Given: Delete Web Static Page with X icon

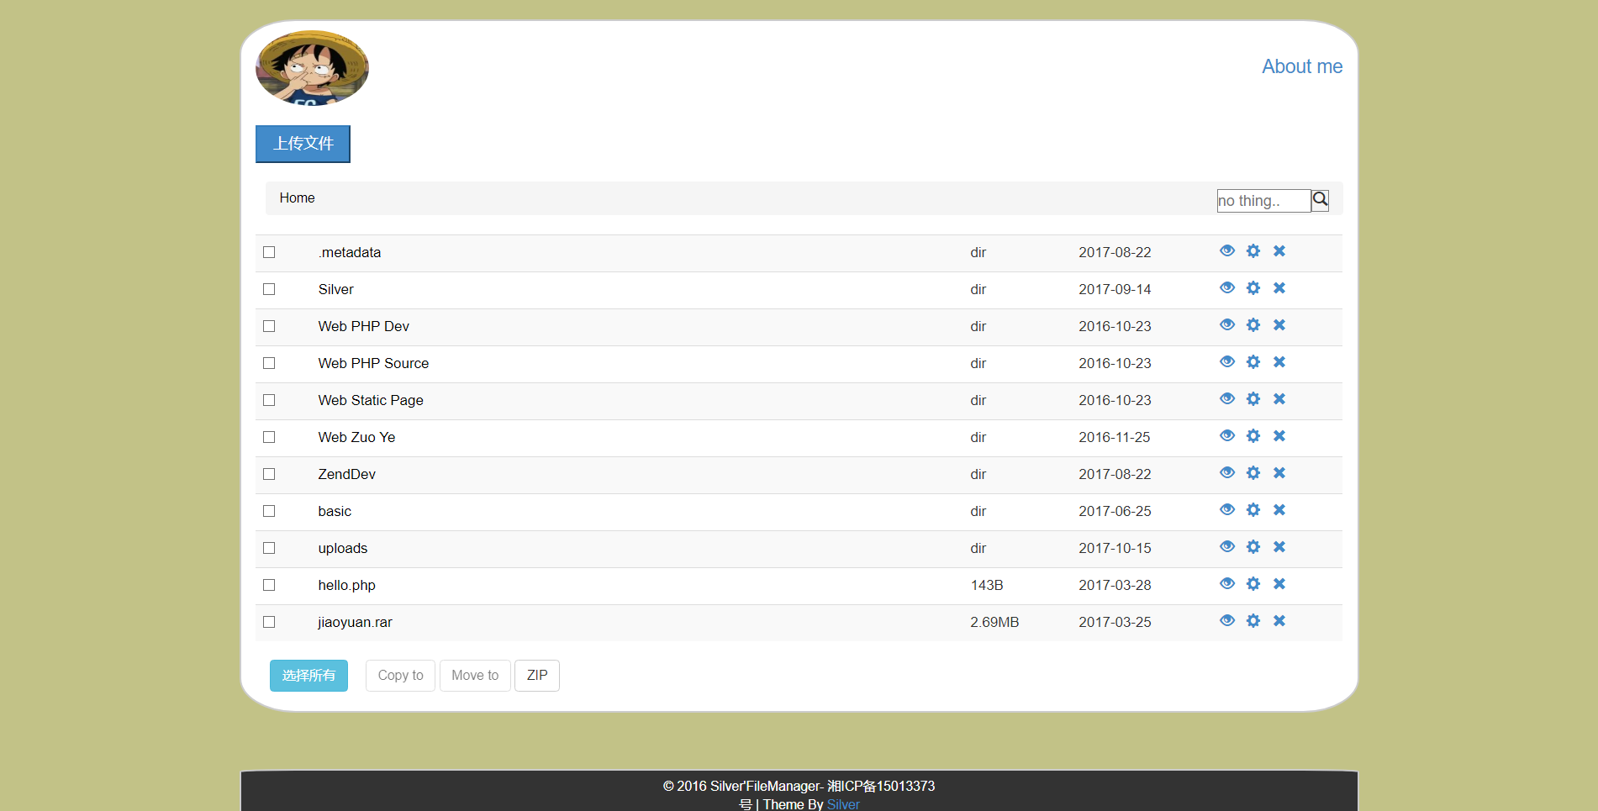Looking at the screenshot, I should click(x=1279, y=399).
